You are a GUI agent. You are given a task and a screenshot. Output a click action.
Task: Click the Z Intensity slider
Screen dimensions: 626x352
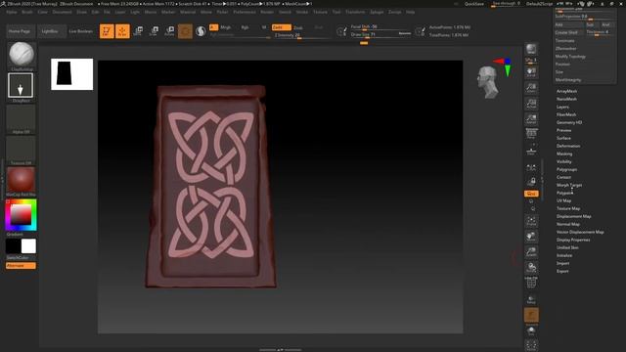coord(302,35)
